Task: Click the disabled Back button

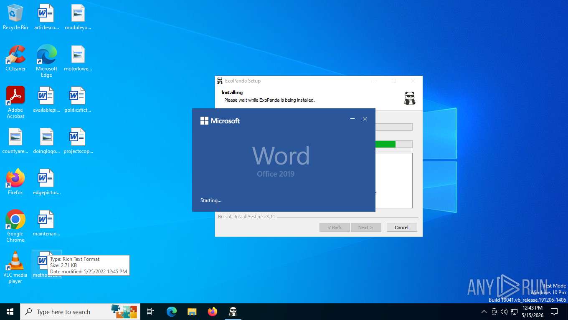Action: [335, 227]
